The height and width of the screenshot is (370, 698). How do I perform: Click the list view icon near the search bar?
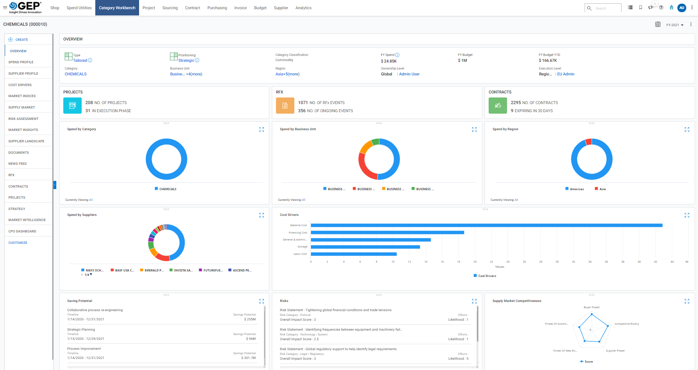coord(630,7)
